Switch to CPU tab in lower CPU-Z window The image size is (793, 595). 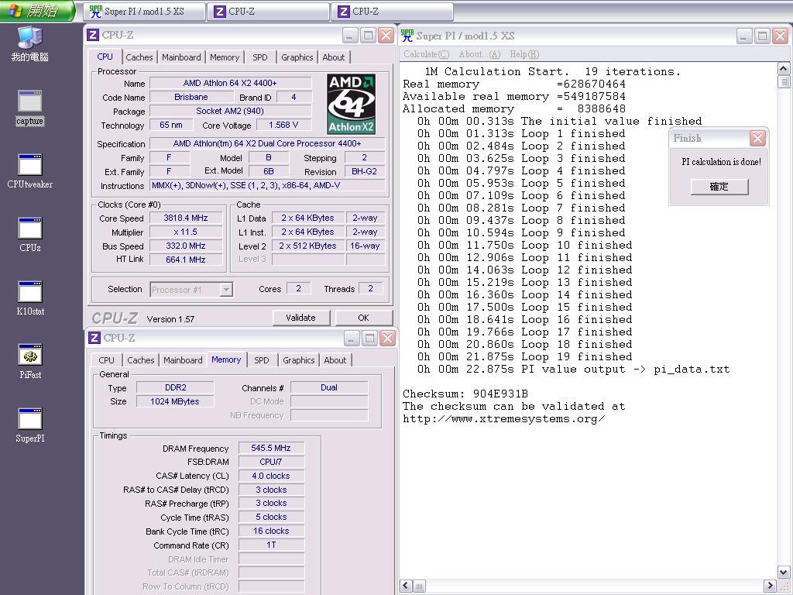pos(106,360)
